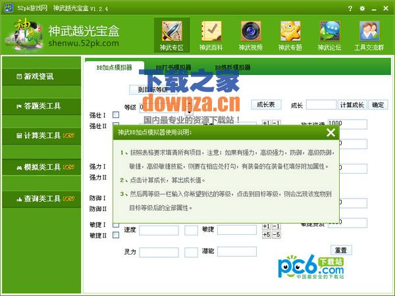
Task: Focus the 速度 main input field
Action: (x=159, y=230)
